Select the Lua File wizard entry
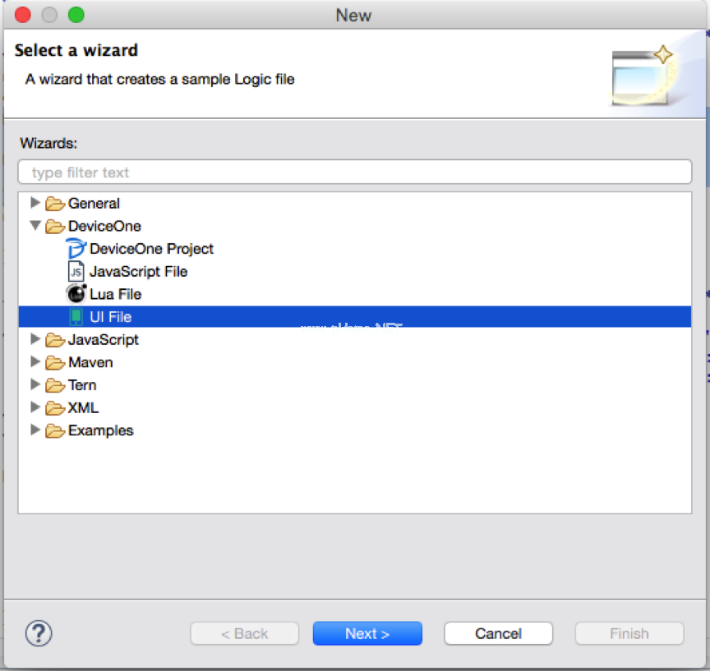 click(x=115, y=294)
